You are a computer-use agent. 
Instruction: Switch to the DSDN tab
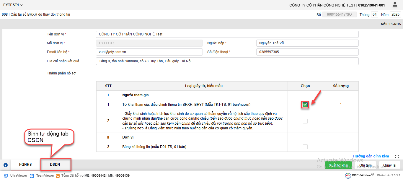coord(55,165)
